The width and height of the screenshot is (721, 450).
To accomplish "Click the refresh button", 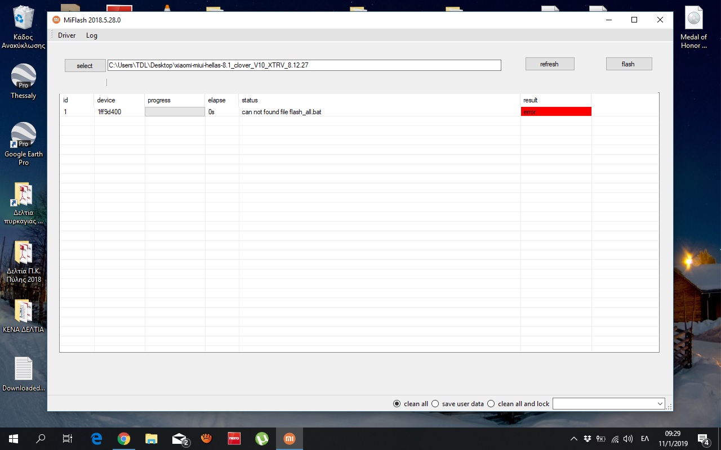I will pyautogui.click(x=550, y=64).
